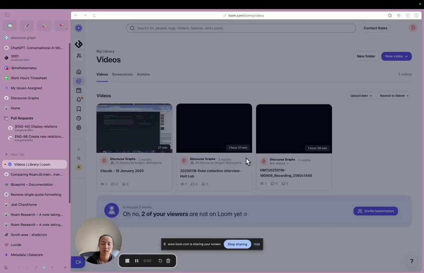Open the Not shared dropdown on GMT recording
Image resolution: width=424 pixels, height=273 pixels.
[279, 163]
